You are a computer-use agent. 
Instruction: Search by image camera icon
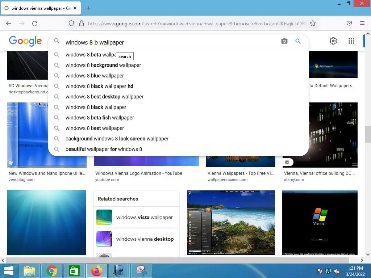pyautogui.click(x=284, y=41)
